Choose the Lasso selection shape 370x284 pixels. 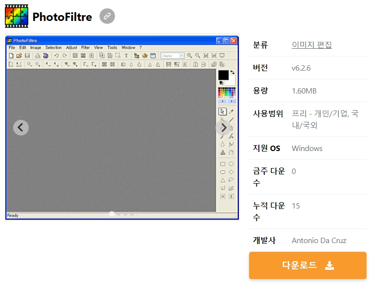tap(231, 180)
